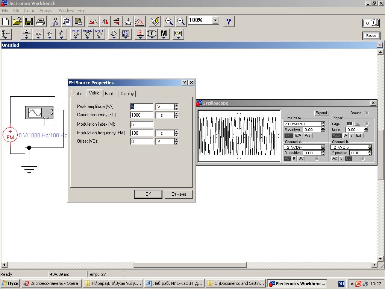Open the Diodes parts bin
Viewport: 385px width, 289px height.
pyautogui.click(x=50, y=34)
